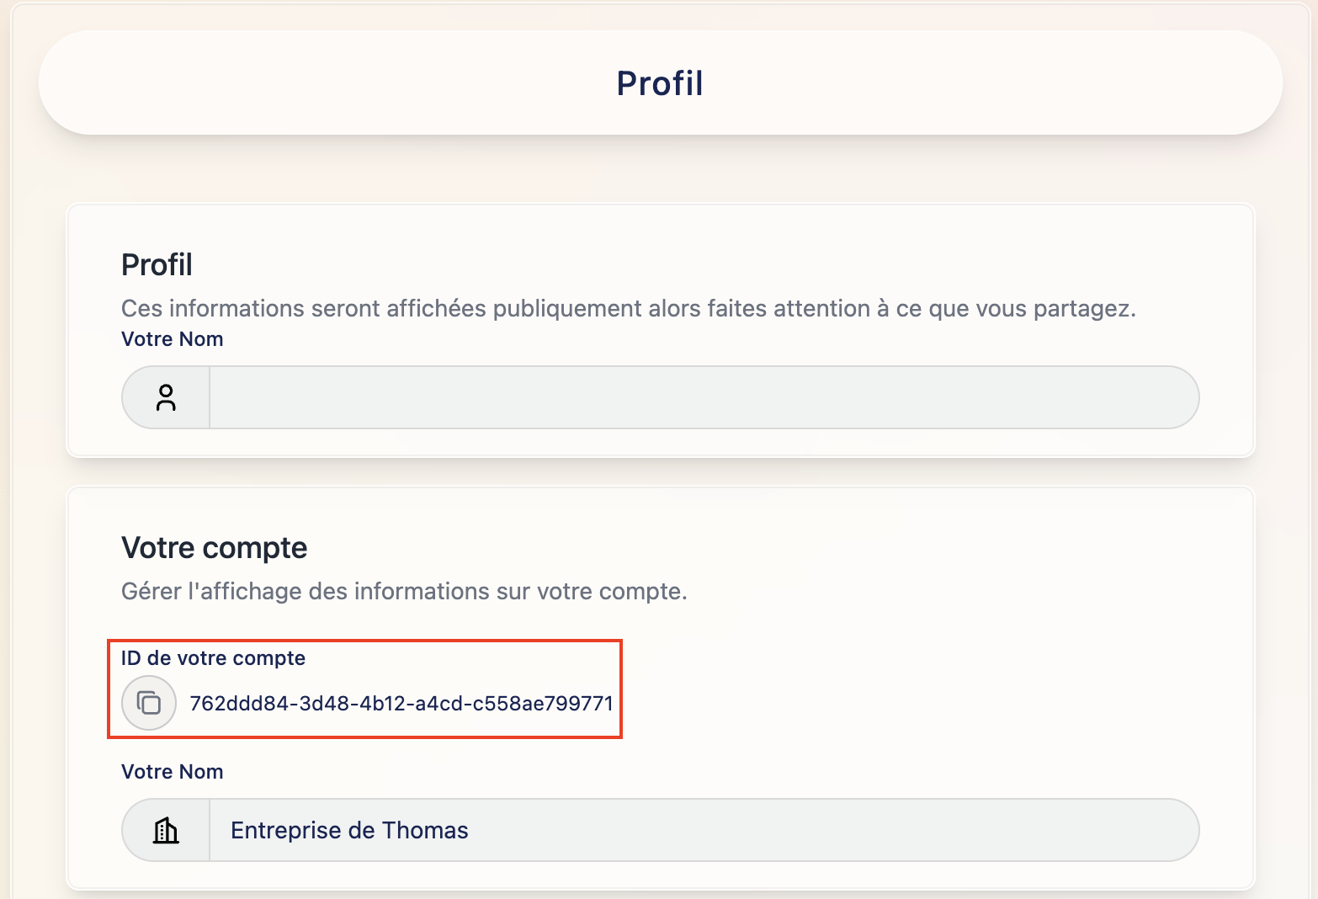Viewport: 1318px width, 899px height.
Task: Click Votre Nom label above empty field
Action: [172, 339]
